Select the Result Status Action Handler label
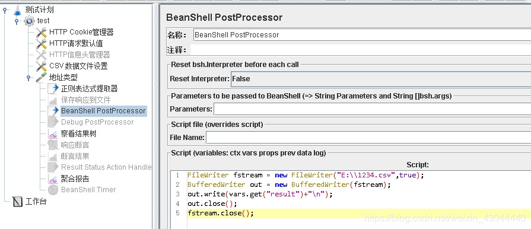531x229 pixels. pyautogui.click(x=106, y=167)
